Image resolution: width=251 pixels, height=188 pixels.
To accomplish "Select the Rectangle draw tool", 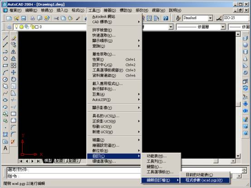I will tap(5, 65).
